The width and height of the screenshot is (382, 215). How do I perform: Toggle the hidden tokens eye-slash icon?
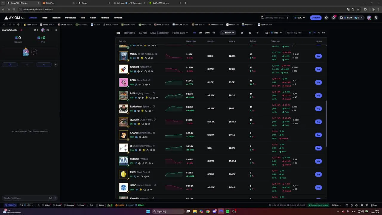(250, 33)
